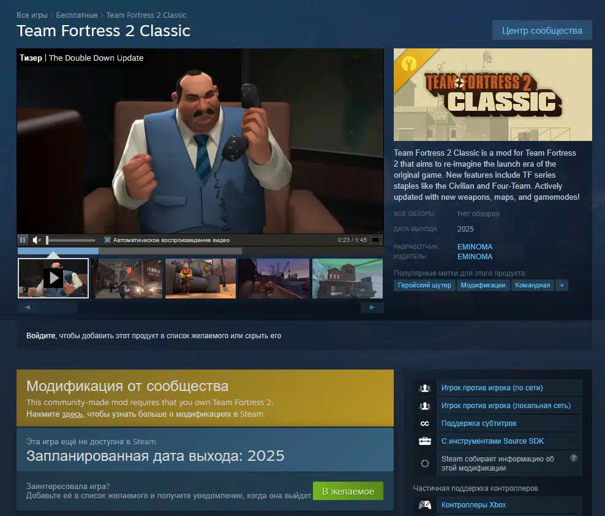The width and height of the screenshot is (605, 516).
Task: Open the video in fullscreen
Action: [375, 240]
